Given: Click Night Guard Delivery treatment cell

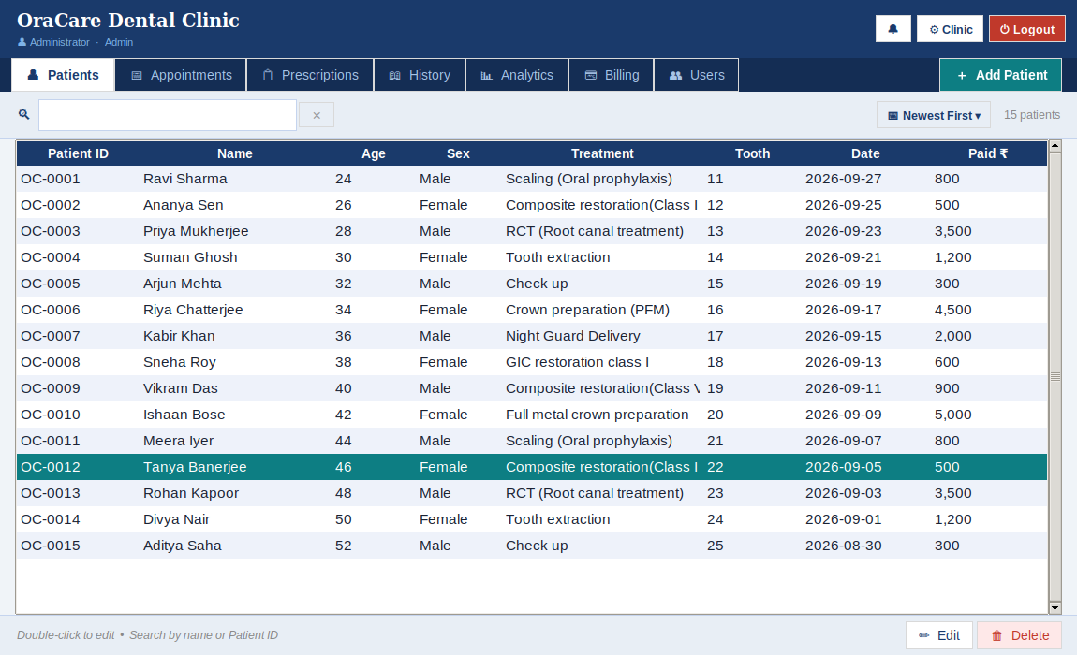Looking at the screenshot, I should [x=573, y=336].
